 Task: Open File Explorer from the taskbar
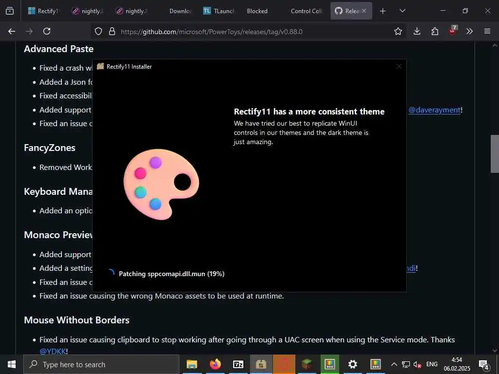[192, 364]
